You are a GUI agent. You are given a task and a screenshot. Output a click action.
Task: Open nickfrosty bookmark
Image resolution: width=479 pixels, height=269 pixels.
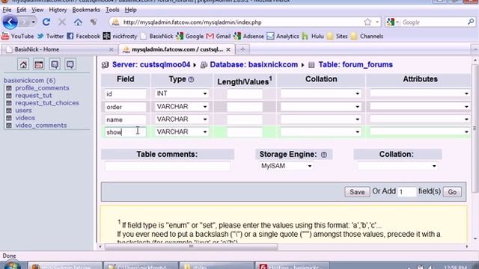coord(120,36)
